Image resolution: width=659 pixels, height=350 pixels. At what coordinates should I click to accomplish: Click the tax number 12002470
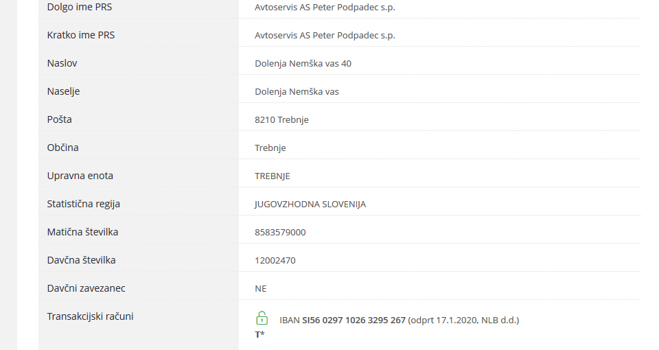[275, 260]
